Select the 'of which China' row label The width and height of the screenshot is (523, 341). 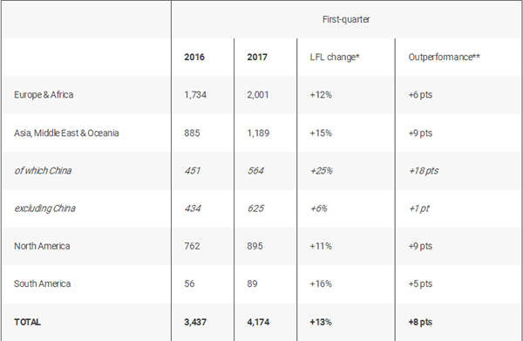43,171
